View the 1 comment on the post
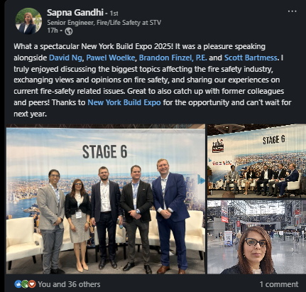306x292 pixels. coord(279,284)
